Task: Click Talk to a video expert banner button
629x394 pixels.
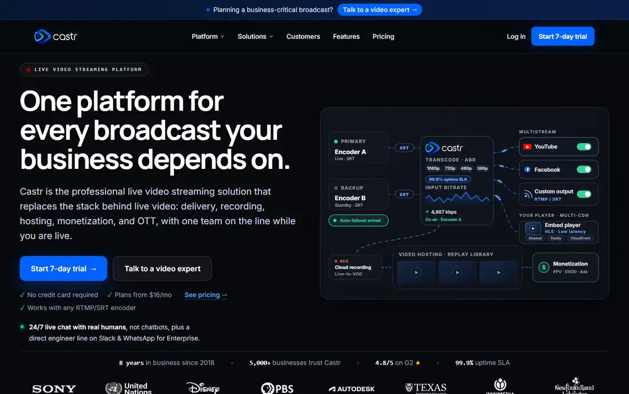Action: [x=380, y=10]
